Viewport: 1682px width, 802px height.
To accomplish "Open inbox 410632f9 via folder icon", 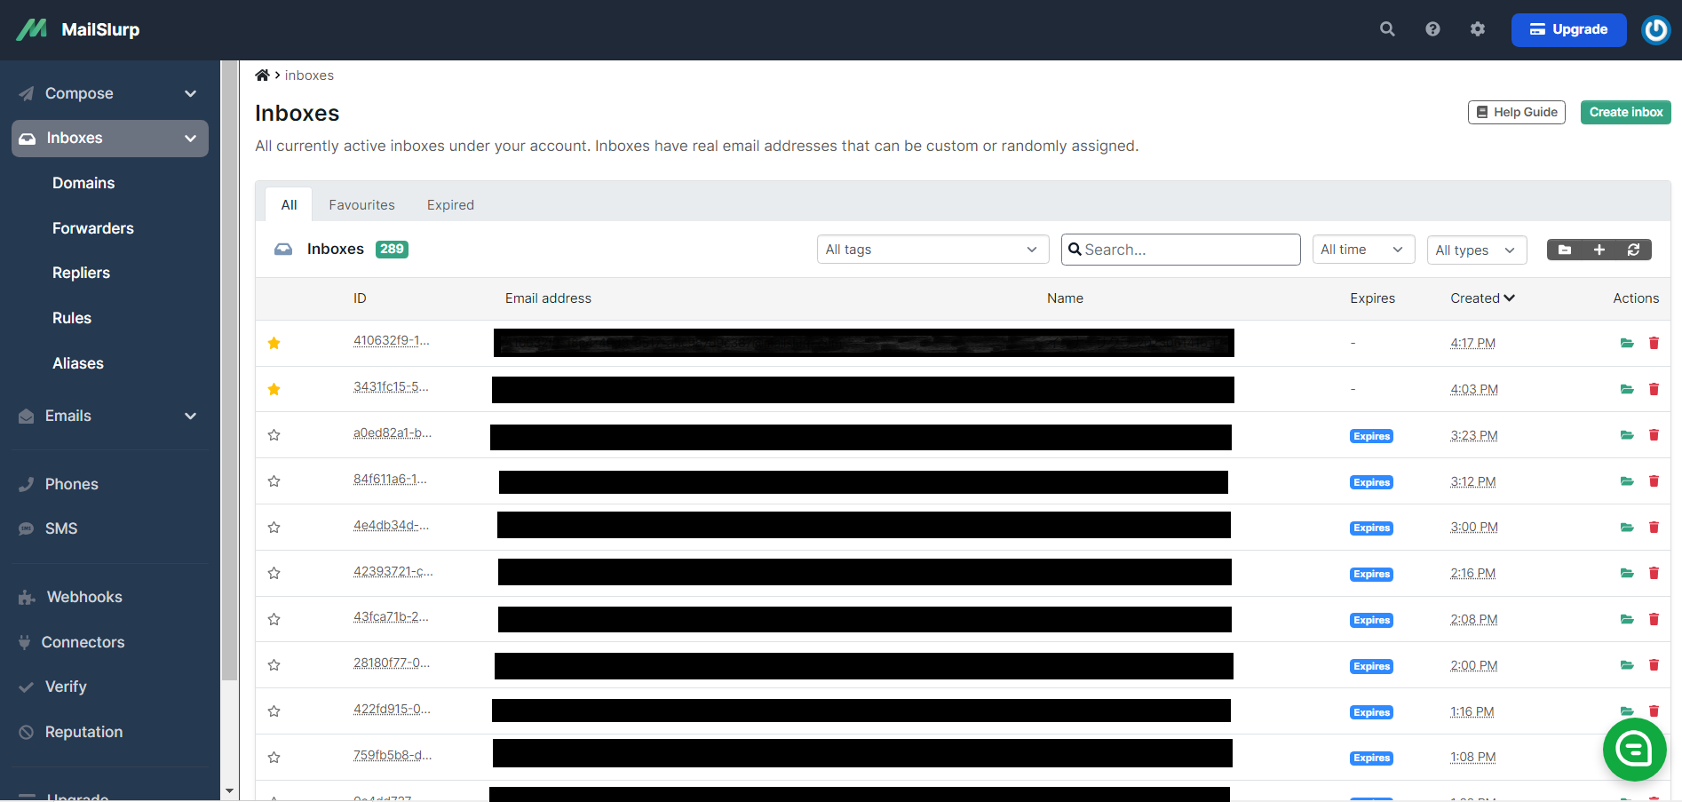I will tap(1627, 343).
